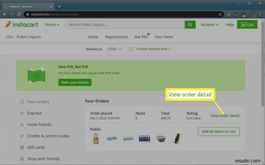Open the Get $50 tab

point(141,37)
